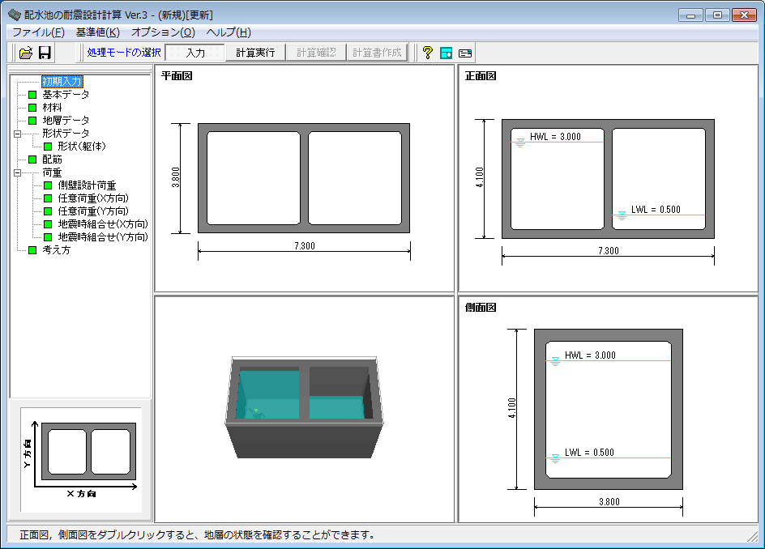Viewport: 765px width, 549px height.
Task: Select 初期入力 in the tree
Action: click(x=62, y=82)
